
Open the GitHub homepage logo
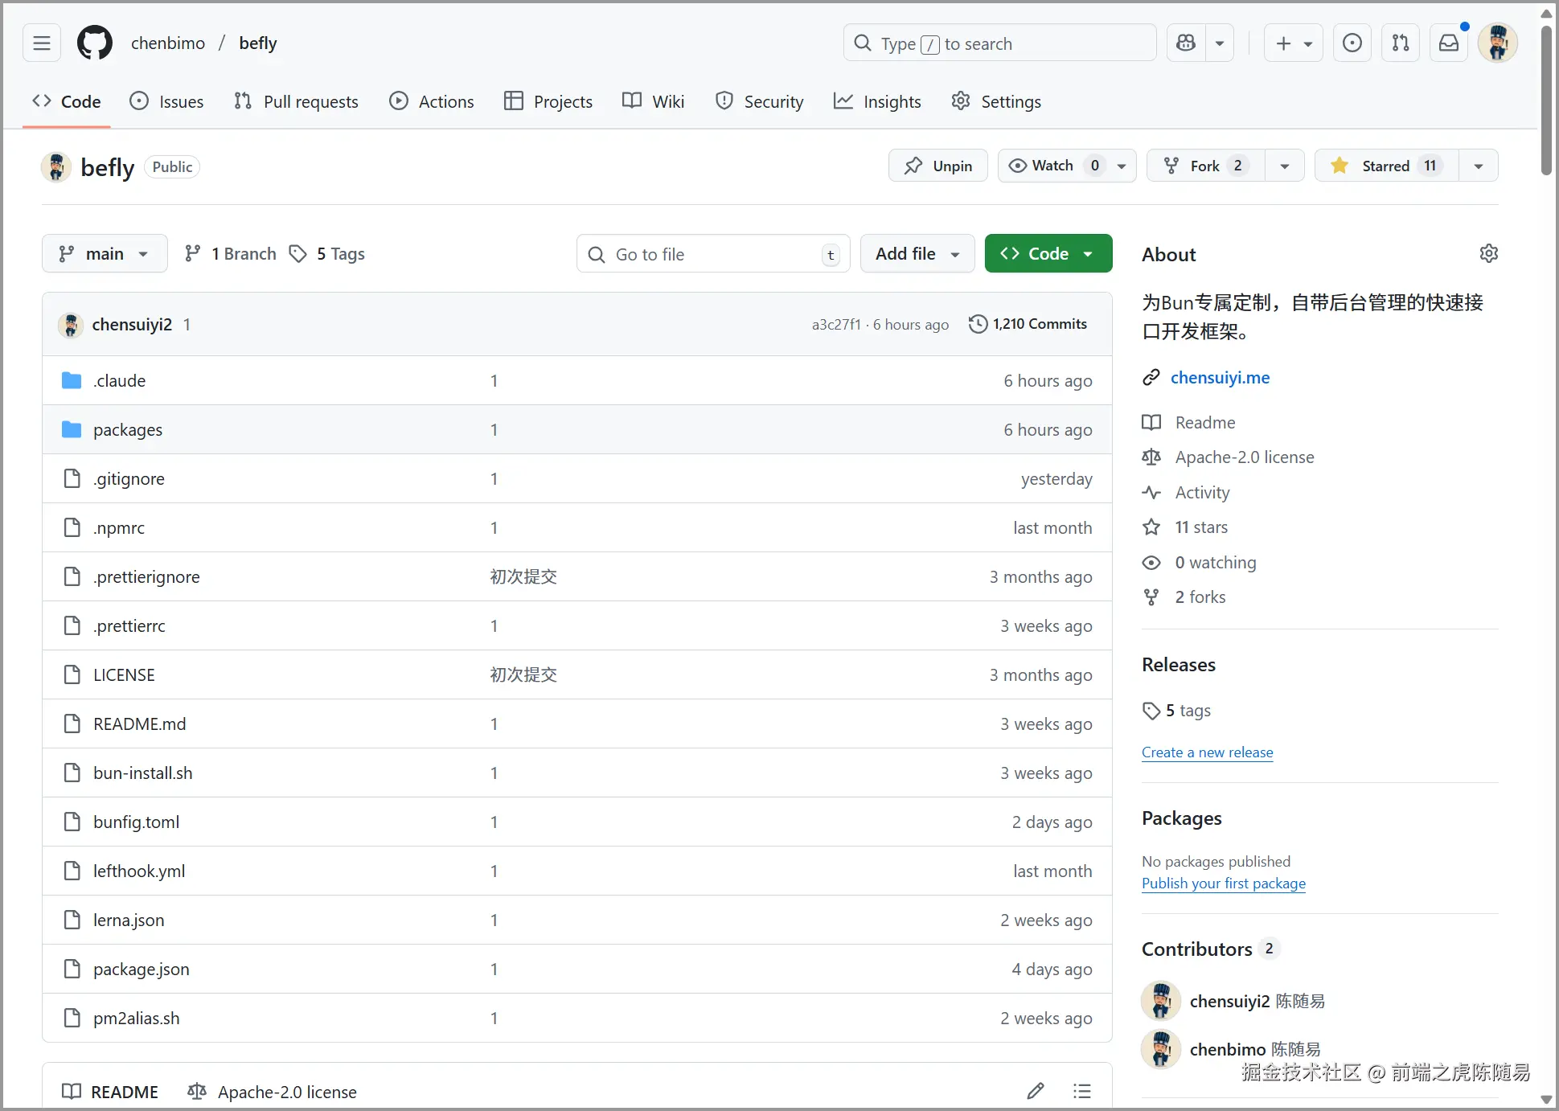tap(95, 43)
